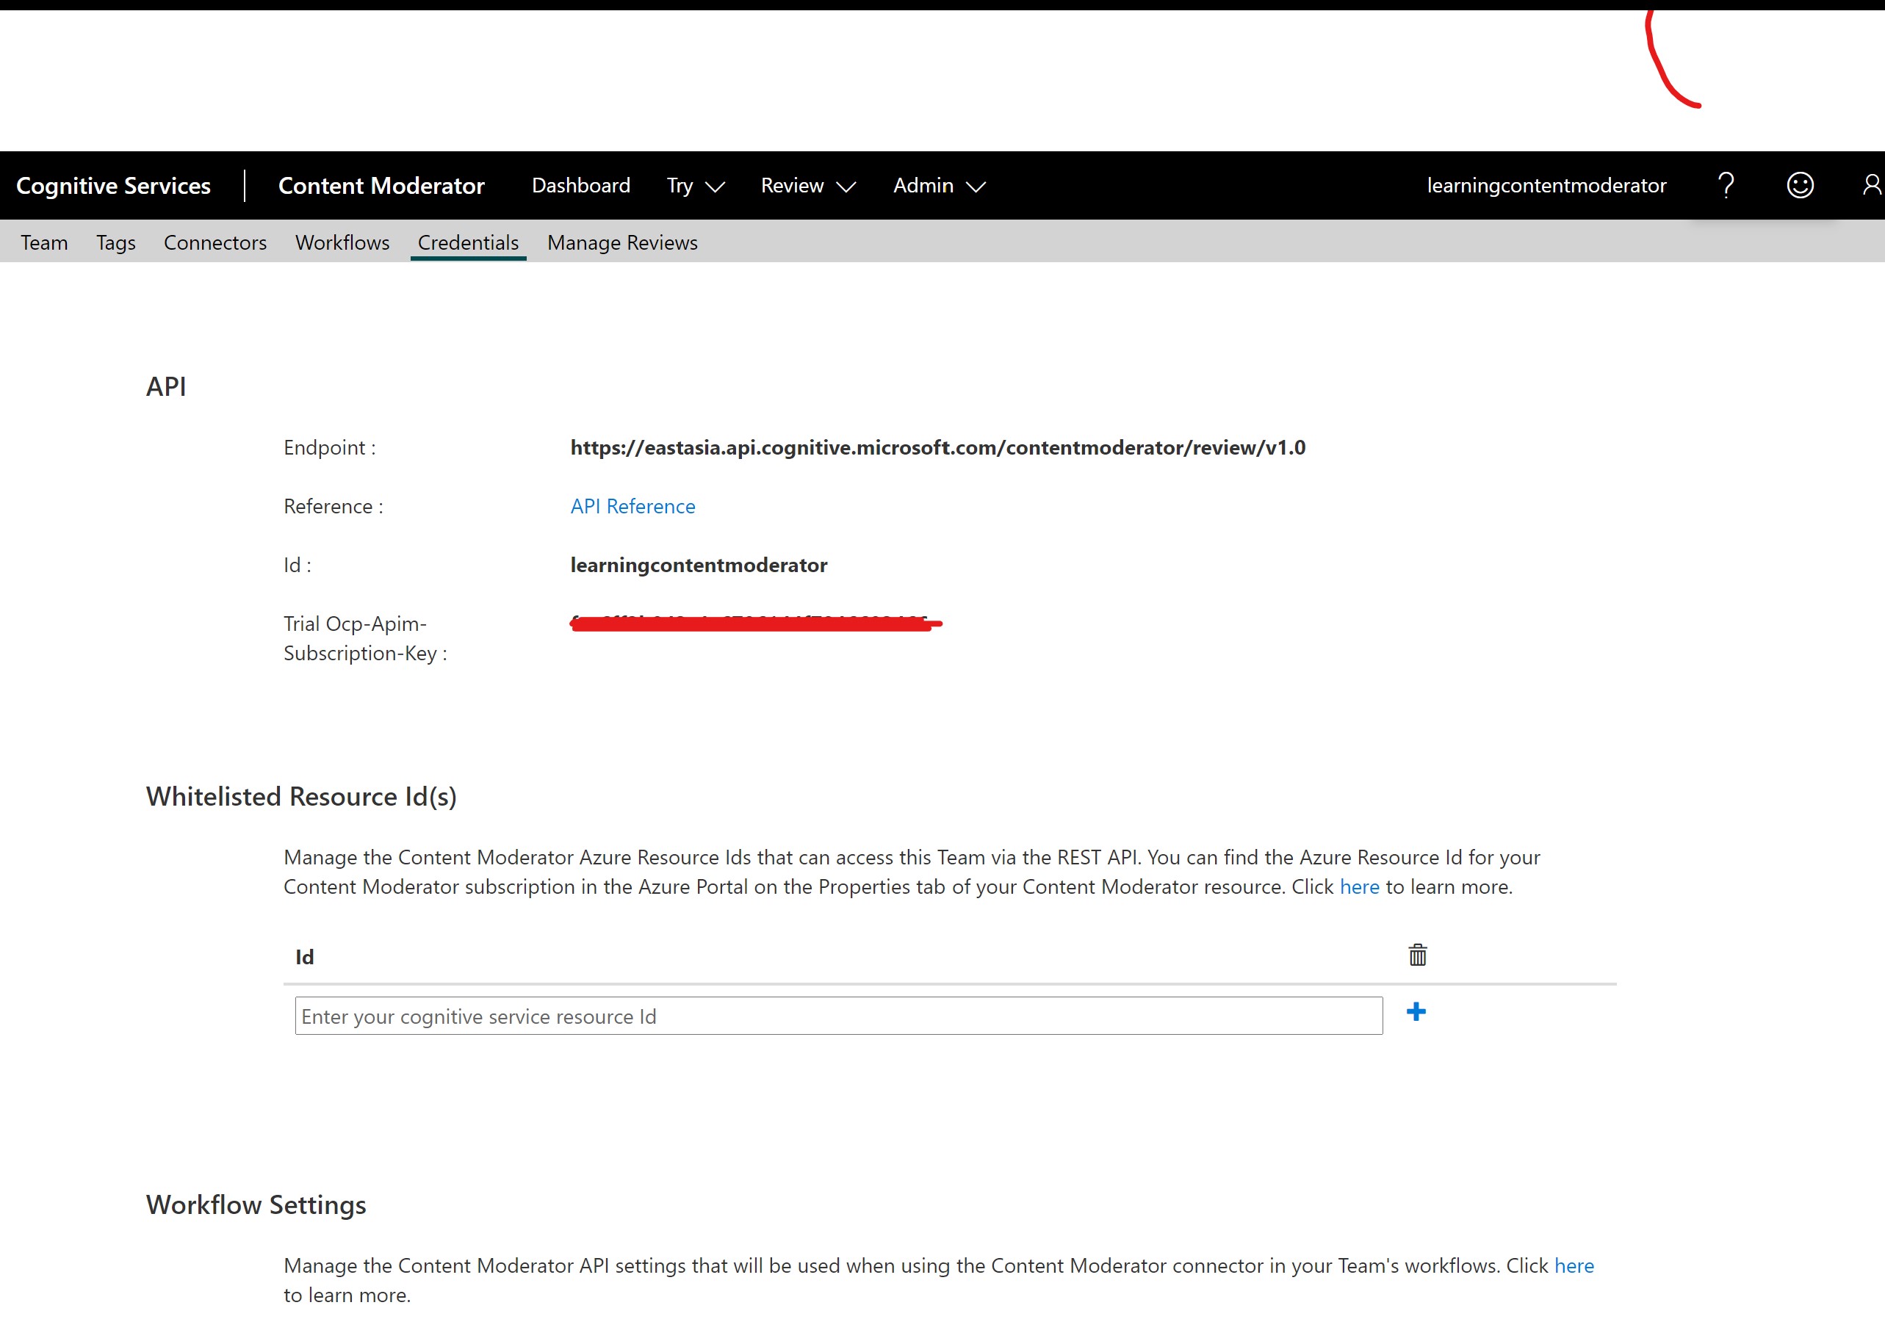Click the Cognitive Services brand link
The height and width of the screenshot is (1319, 1885).
(x=113, y=186)
